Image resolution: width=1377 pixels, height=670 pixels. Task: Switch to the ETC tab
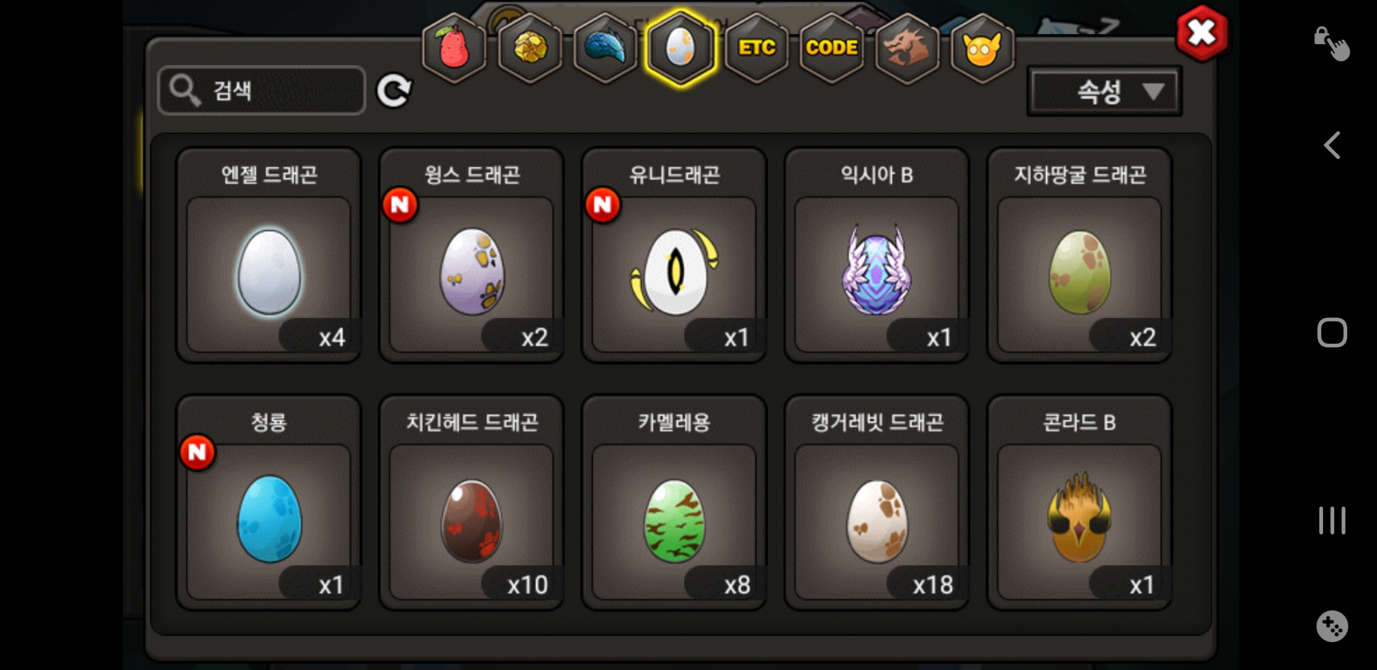click(757, 48)
